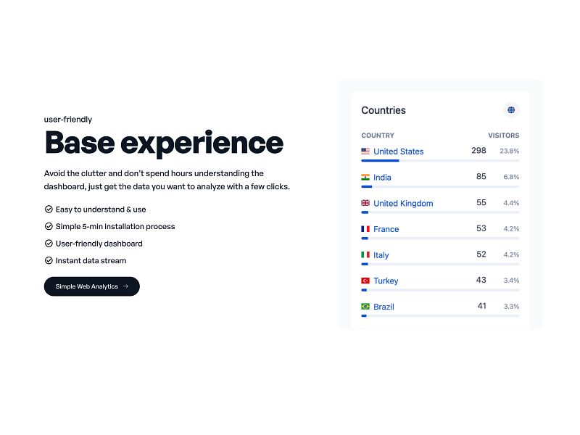Click the Turkey flag icon

[365, 281]
